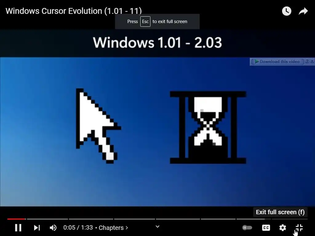The height and width of the screenshot is (236, 315).
Task: Open help on the download bar
Action: (307, 61)
